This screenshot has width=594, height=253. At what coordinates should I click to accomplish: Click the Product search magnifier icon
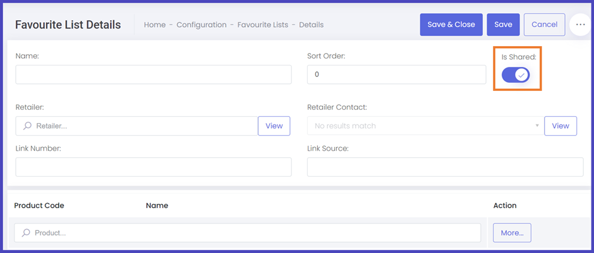(26, 233)
